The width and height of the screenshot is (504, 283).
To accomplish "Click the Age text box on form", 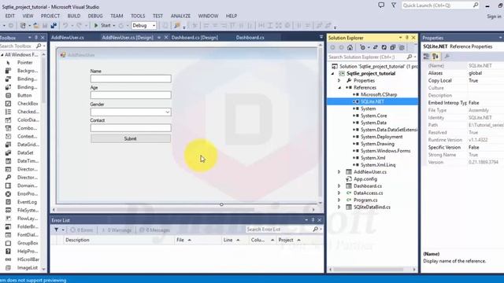I will pos(131,95).
